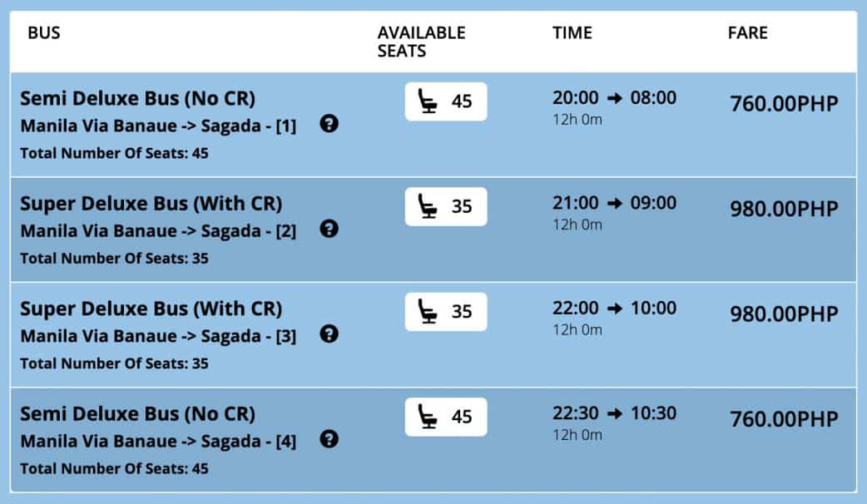This screenshot has width=867, height=504.
Task: Click seat icon for 22:00 Super Deluxe bus
Action: tap(428, 312)
